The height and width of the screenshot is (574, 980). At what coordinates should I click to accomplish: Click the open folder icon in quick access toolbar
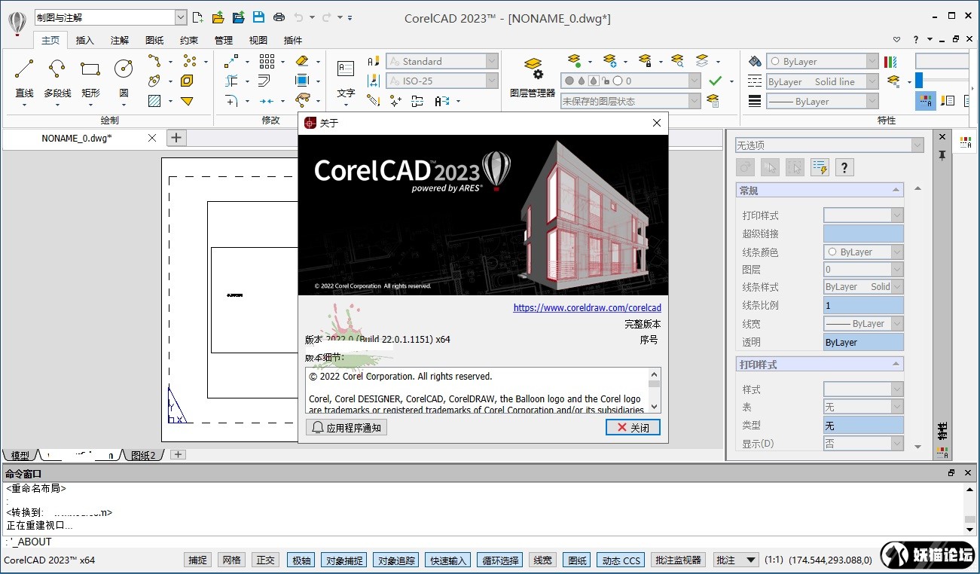click(x=218, y=17)
